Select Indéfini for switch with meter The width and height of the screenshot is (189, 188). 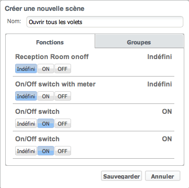tap(26, 96)
